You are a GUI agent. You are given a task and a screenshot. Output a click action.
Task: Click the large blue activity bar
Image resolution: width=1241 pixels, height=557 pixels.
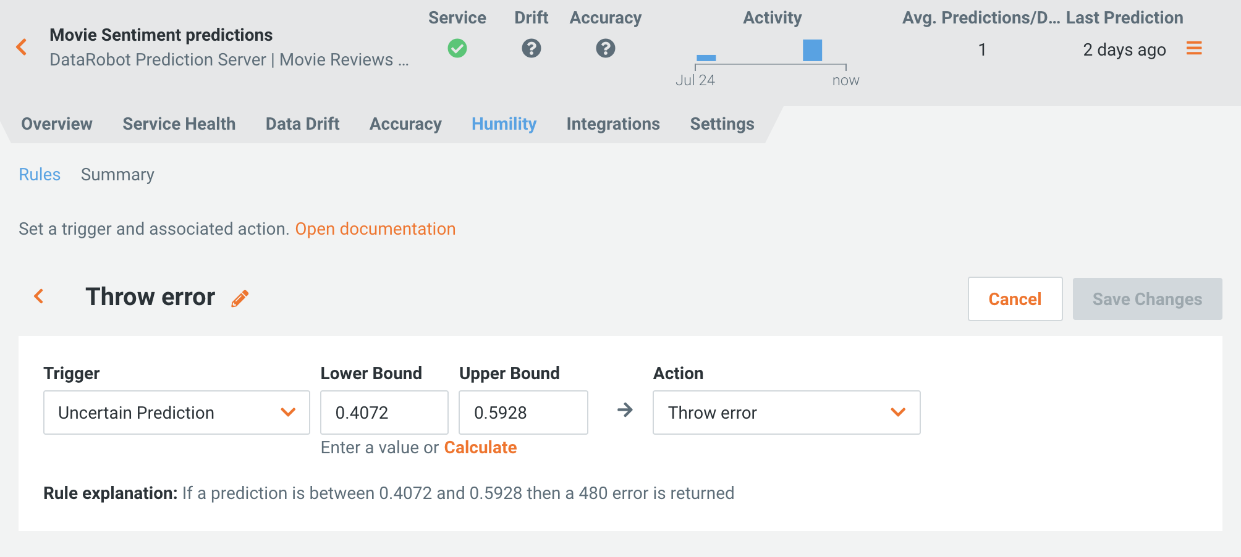[x=812, y=50]
